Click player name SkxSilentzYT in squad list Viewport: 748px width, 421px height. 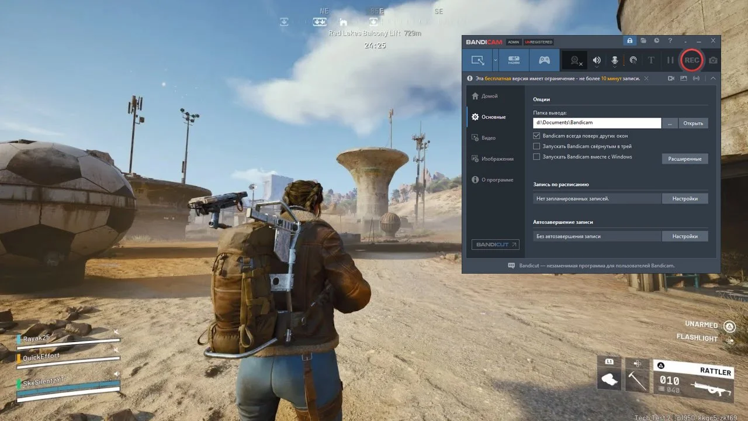[x=44, y=382]
